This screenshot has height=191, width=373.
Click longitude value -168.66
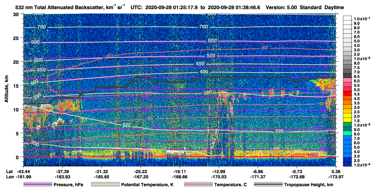tap(180, 177)
